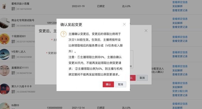202x109 pixels.
Task: Click avatar of 十段测试001
Action: tap(5, 39)
